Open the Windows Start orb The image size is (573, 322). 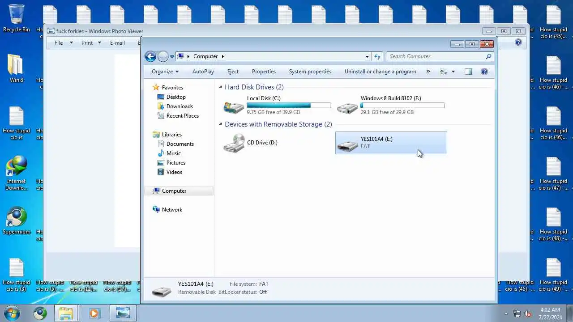12,313
